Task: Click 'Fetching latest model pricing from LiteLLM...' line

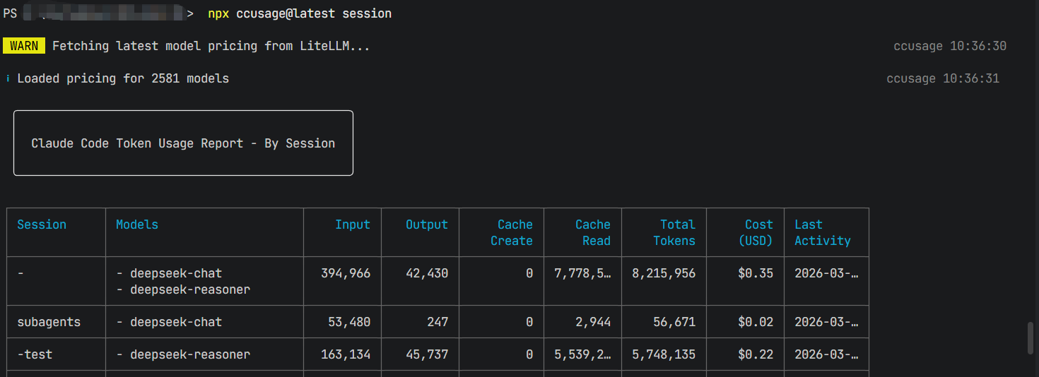Action: [211, 46]
